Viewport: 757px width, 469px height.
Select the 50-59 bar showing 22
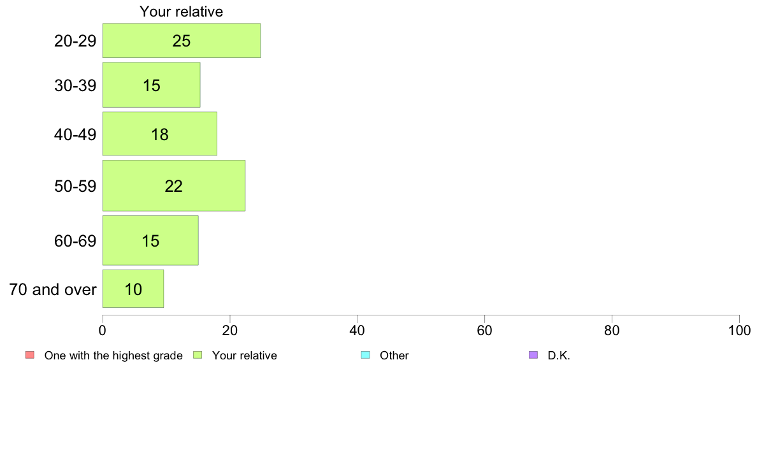pyautogui.click(x=174, y=185)
